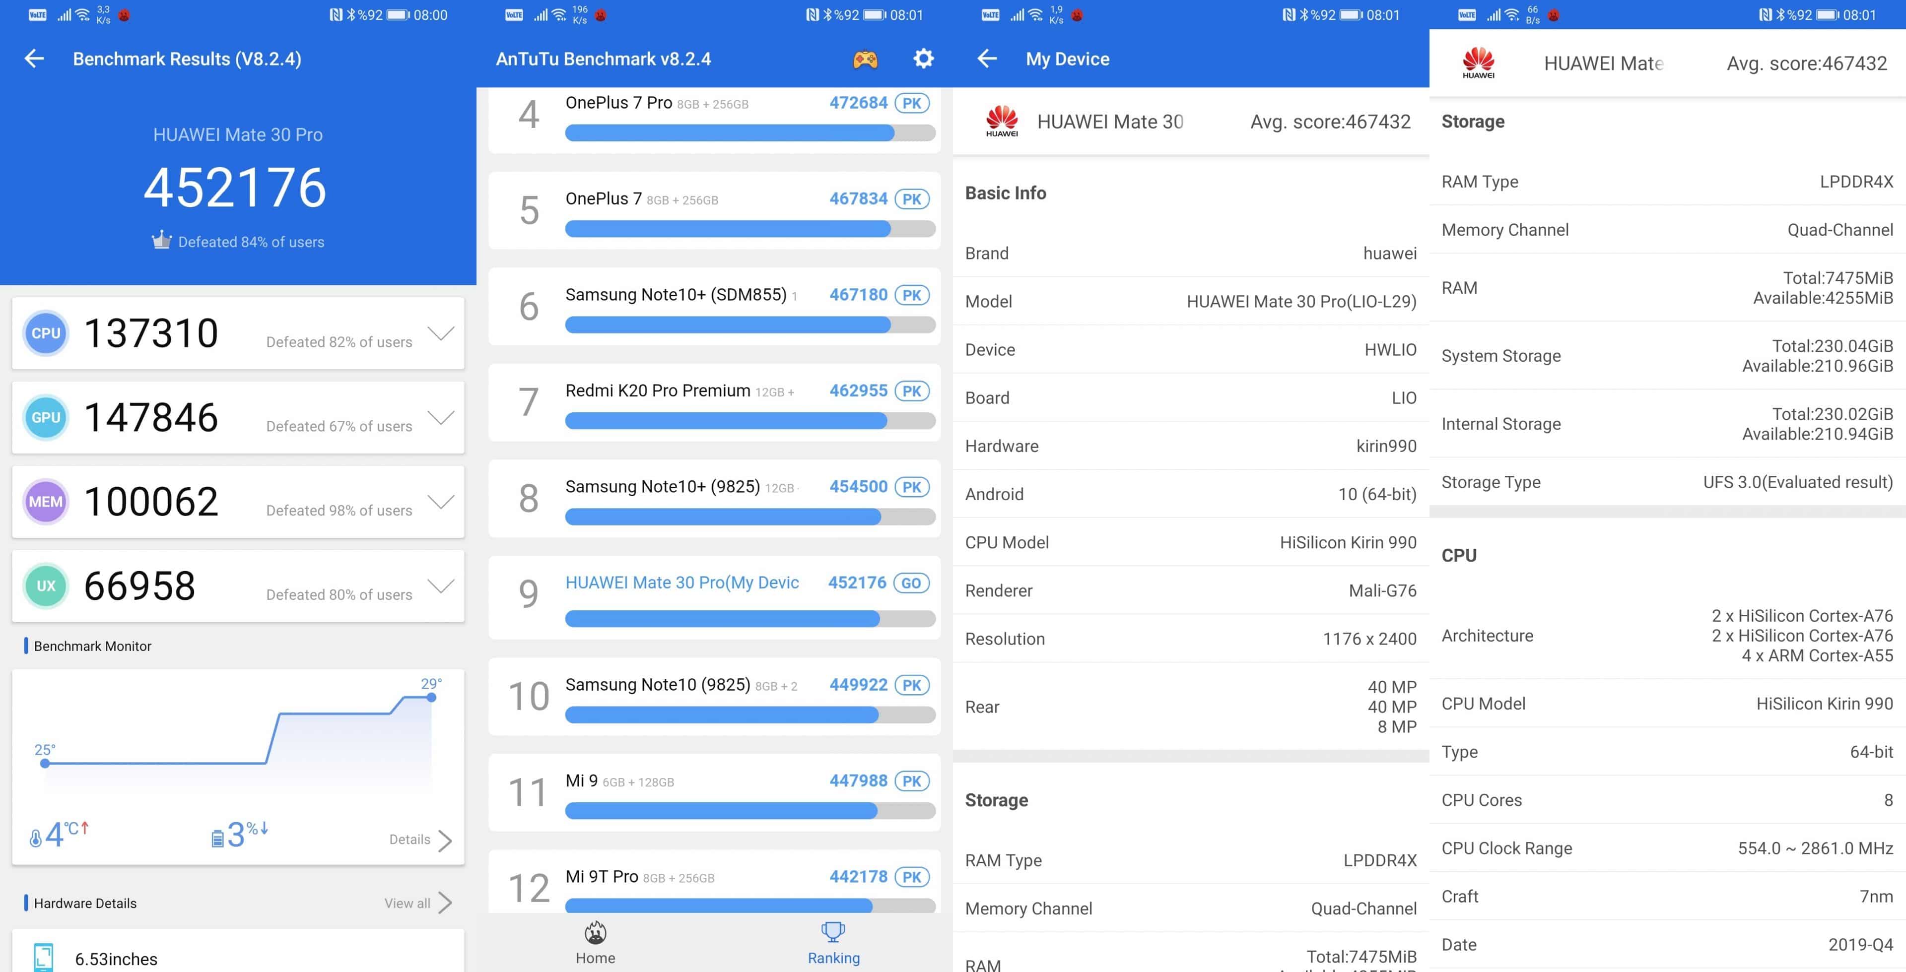
Task: Tap PK for Samsung Note10+ (SDM855)
Action: (x=912, y=295)
